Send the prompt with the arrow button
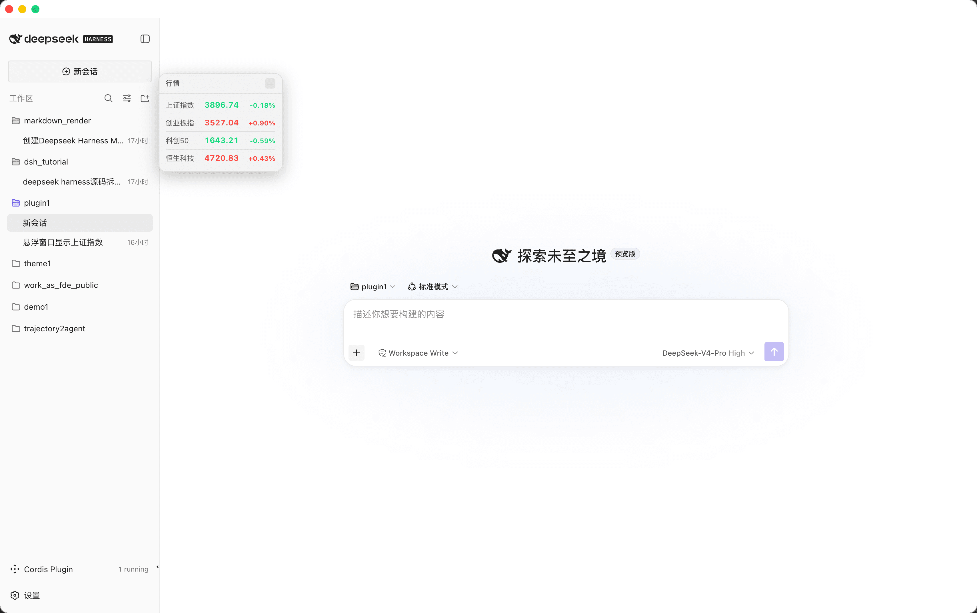Viewport: 977px width, 613px height. [x=774, y=352]
